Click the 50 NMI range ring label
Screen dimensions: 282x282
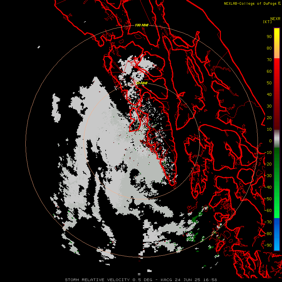[x=142, y=83]
